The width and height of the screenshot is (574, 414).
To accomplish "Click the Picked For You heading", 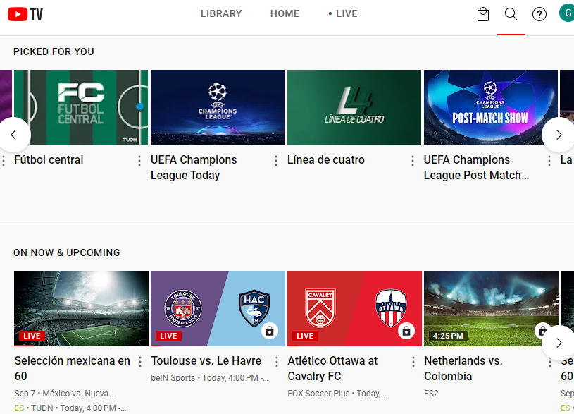I will coord(54,51).
